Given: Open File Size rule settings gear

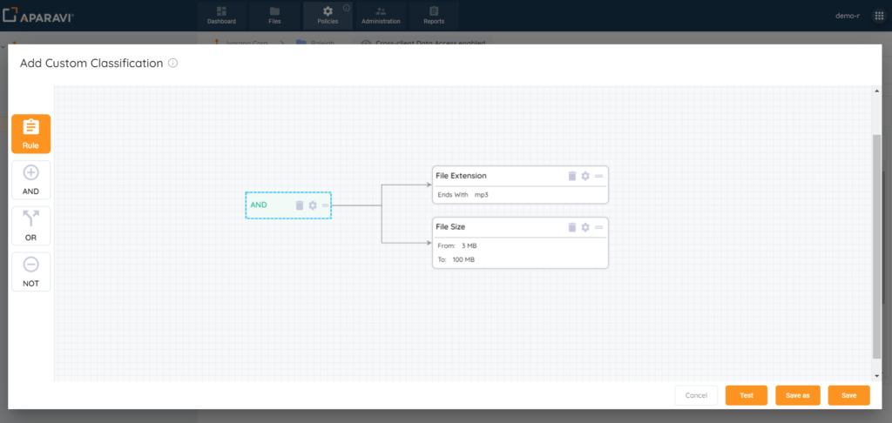Looking at the screenshot, I should click(x=585, y=227).
